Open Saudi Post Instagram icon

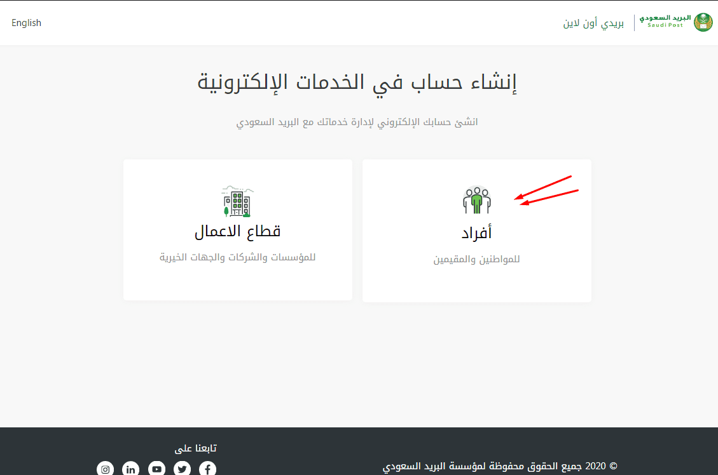click(x=105, y=468)
